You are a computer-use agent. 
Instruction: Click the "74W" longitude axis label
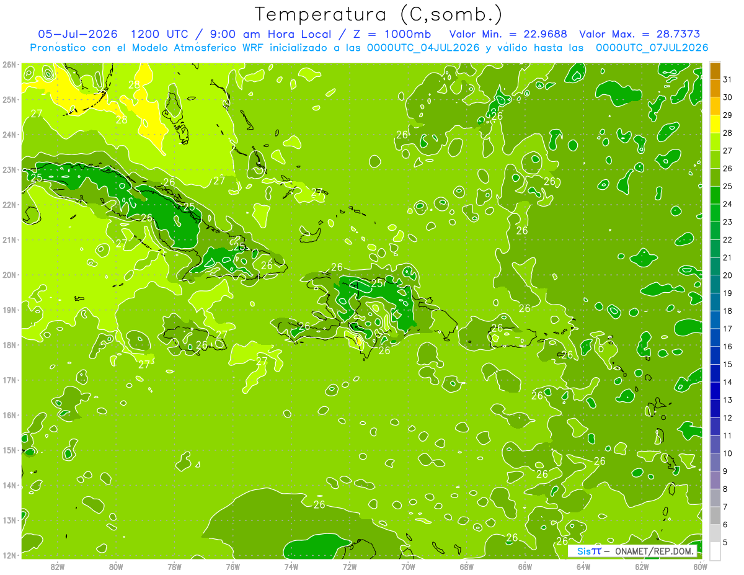(291, 566)
